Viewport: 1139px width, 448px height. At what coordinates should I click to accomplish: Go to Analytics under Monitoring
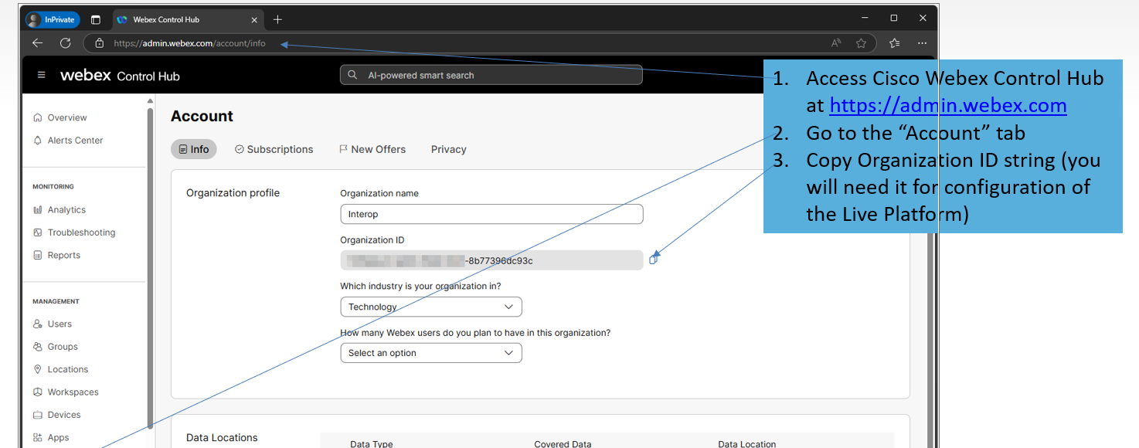coord(66,209)
